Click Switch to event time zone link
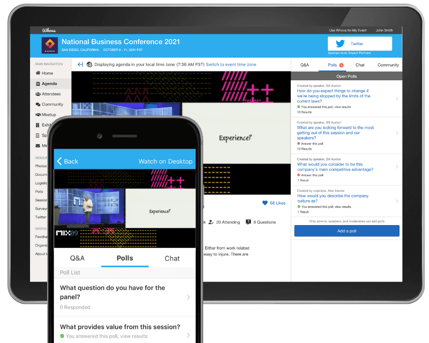429x343 pixels. click(x=231, y=65)
